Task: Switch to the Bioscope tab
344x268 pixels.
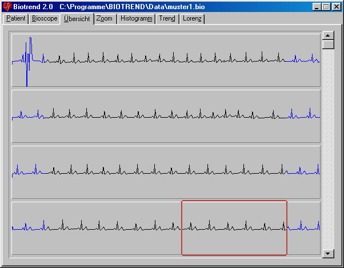Action: coord(45,19)
